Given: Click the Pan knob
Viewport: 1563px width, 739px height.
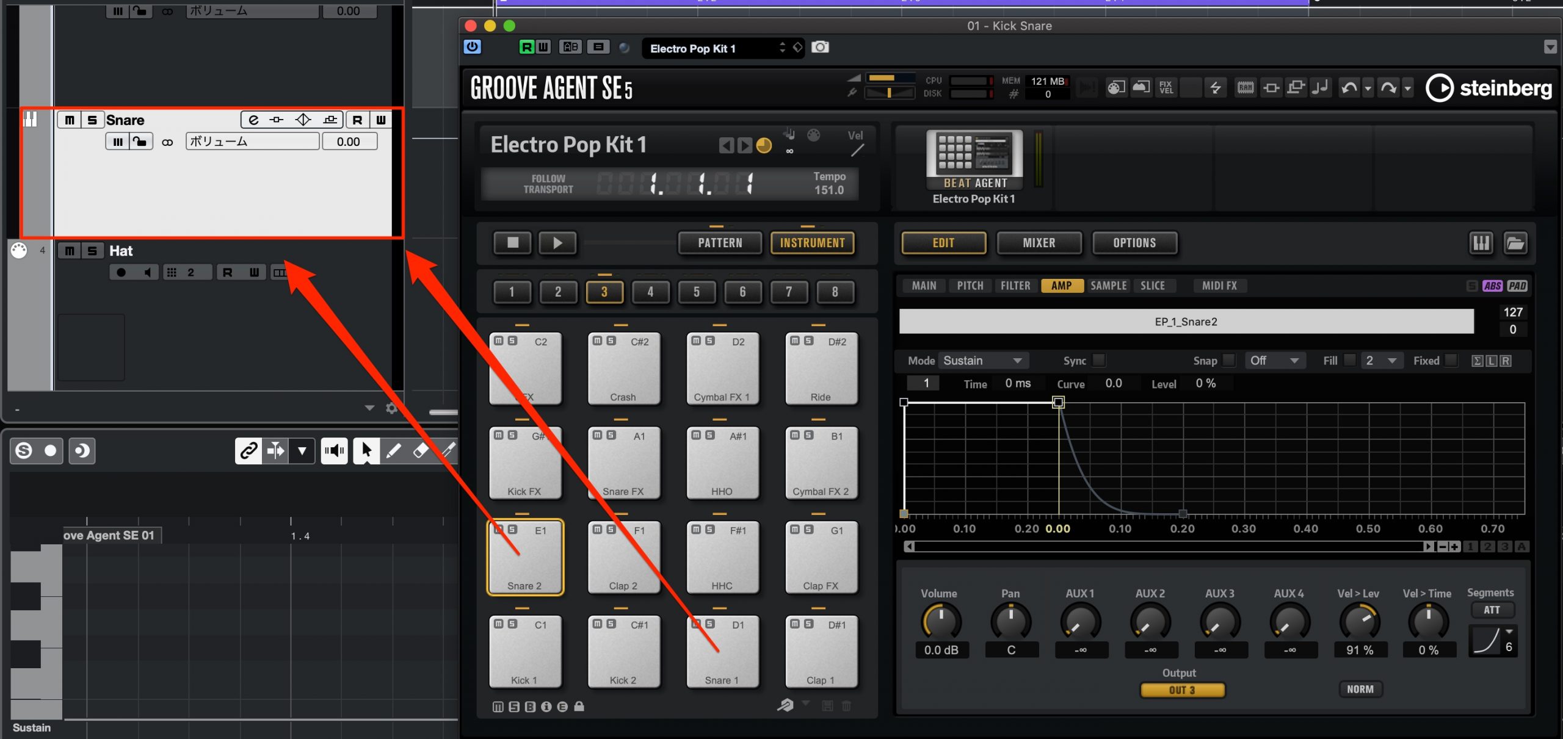Looking at the screenshot, I should pos(1010,622).
